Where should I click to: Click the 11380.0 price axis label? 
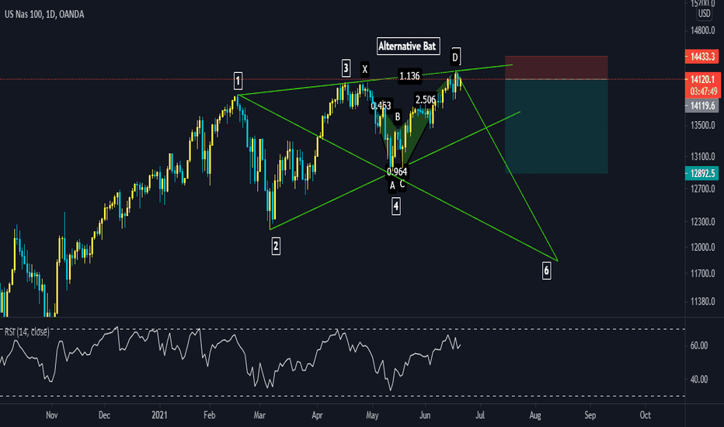coord(703,302)
